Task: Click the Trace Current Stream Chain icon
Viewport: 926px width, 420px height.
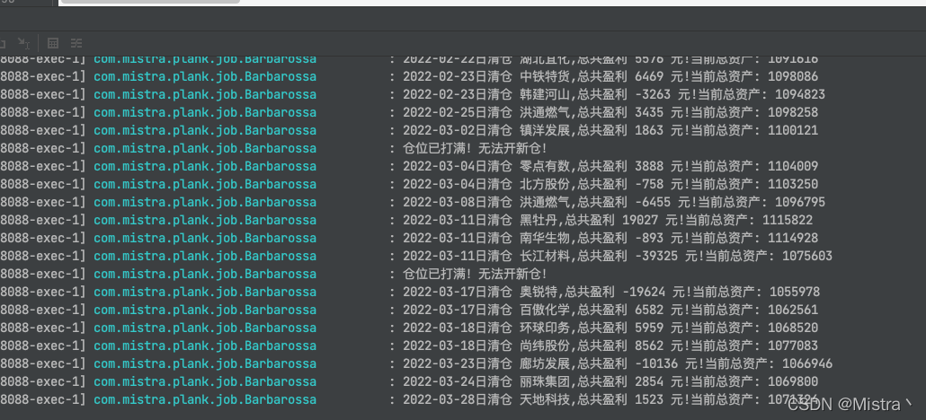Action: 76,43
